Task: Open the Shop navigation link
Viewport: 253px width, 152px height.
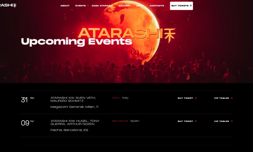Action: click(140, 6)
